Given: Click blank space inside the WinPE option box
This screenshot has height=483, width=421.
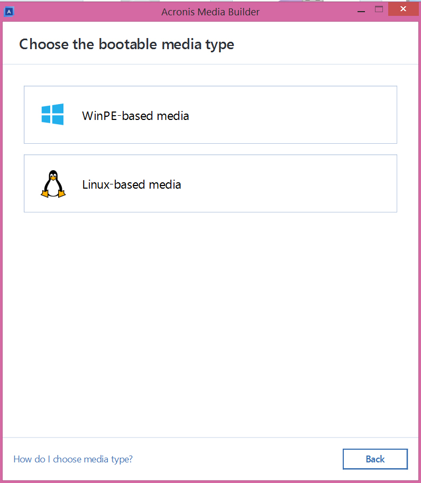Looking at the screenshot, I should click(x=293, y=115).
